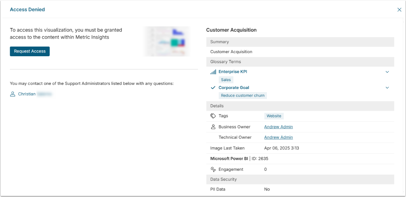This screenshot has height=197, width=406.
Task: Select the Sales glossary tag
Action: coord(226,80)
